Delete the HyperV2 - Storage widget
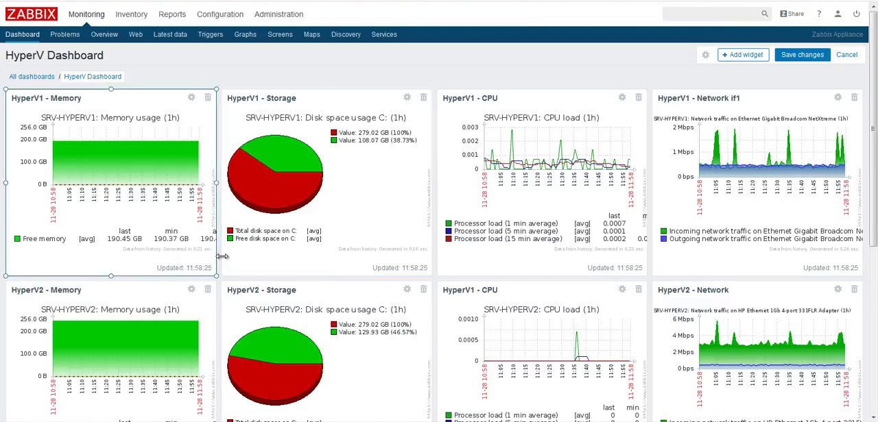Image resolution: width=878 pixels, height=422 pixels. click(423, 289)
